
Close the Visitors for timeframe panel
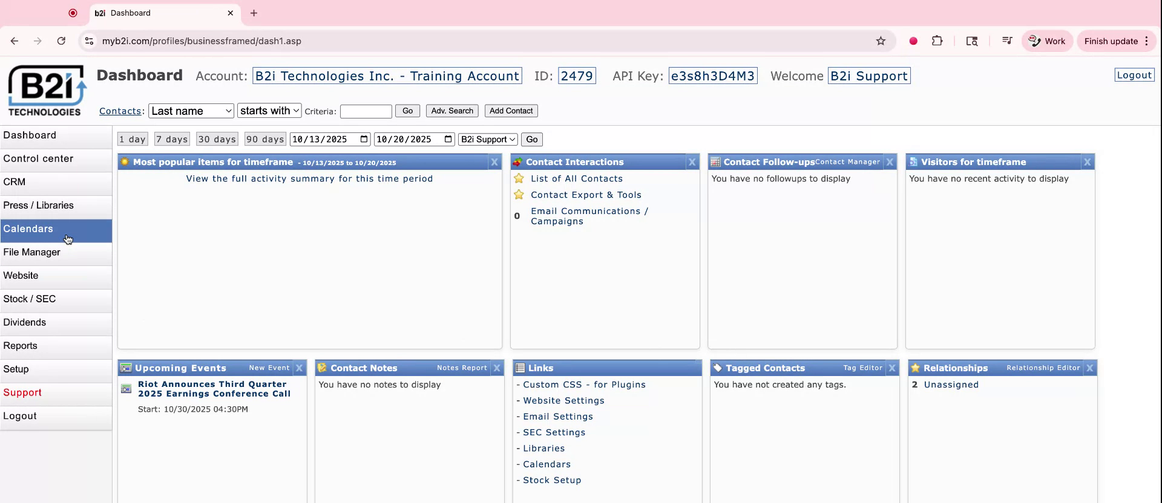point(1088,162)
